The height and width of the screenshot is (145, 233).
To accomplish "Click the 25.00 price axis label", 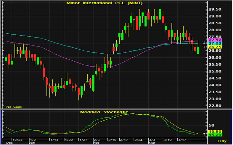I will pyautogui.click(x=215, y=71).
